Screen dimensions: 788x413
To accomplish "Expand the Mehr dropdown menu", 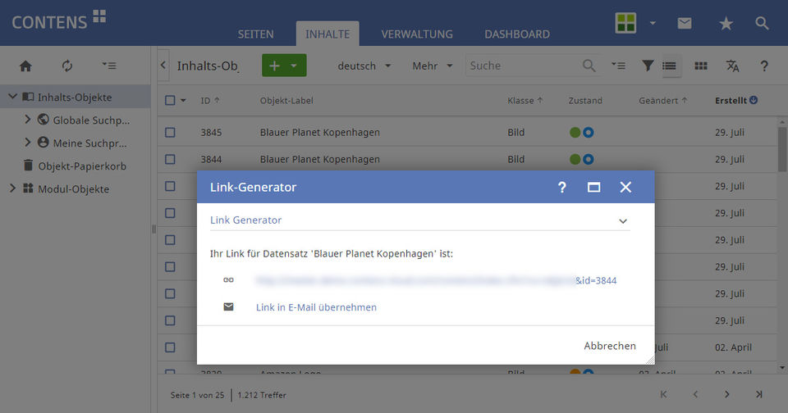I will pyautogui.click(x=433, y=66).
